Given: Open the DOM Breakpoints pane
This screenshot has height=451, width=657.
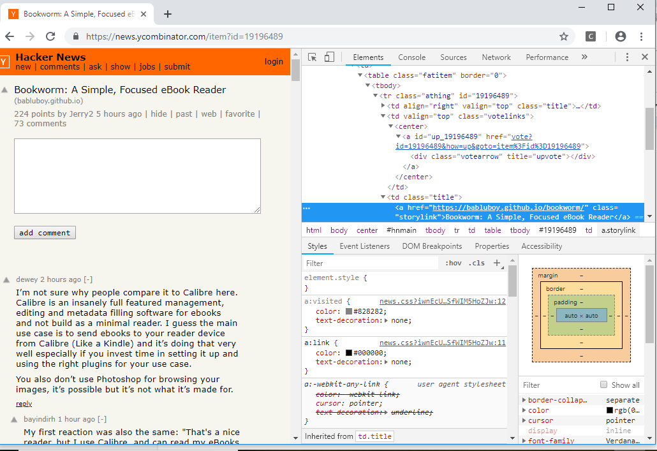Looking at the screenshot, I should [x=432, y=246].
